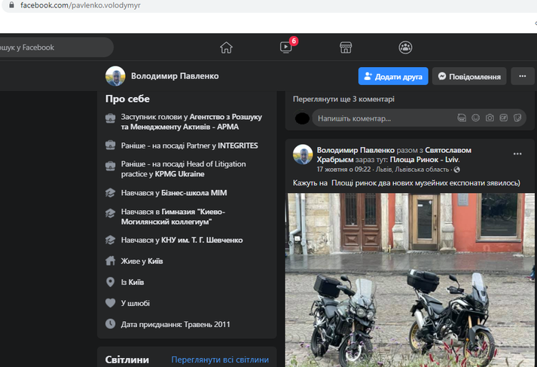The width and height of the screenshot is (537, 367).
Task: Click in the 'Напишіть коментар...' field
Action: (377, 118)
